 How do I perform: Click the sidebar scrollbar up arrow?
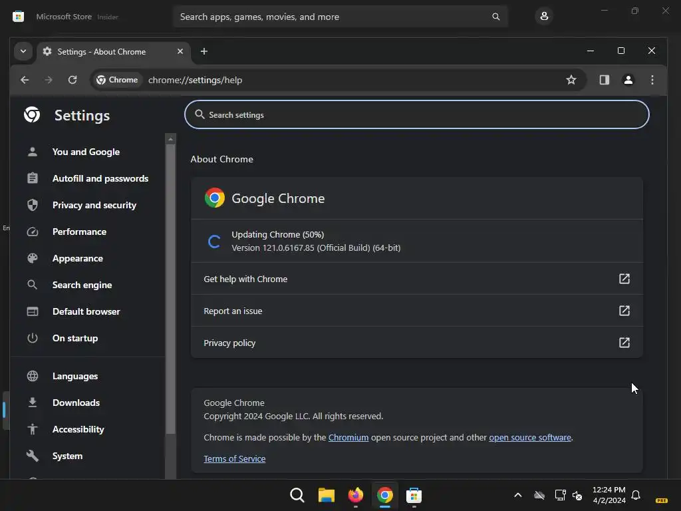171,139
